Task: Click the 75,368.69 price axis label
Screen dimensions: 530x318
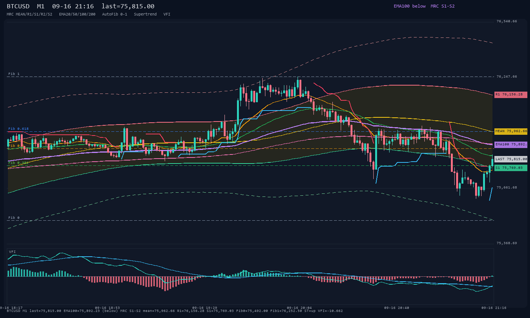Action: pyautogui.click(x=507, y=243)
